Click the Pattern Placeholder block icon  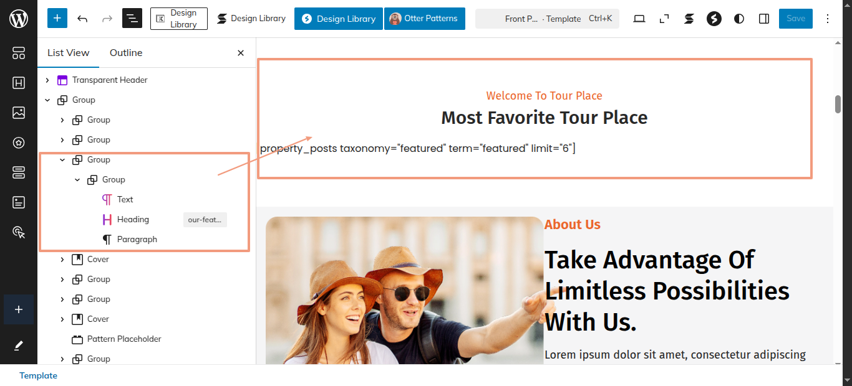pos(77,339)
